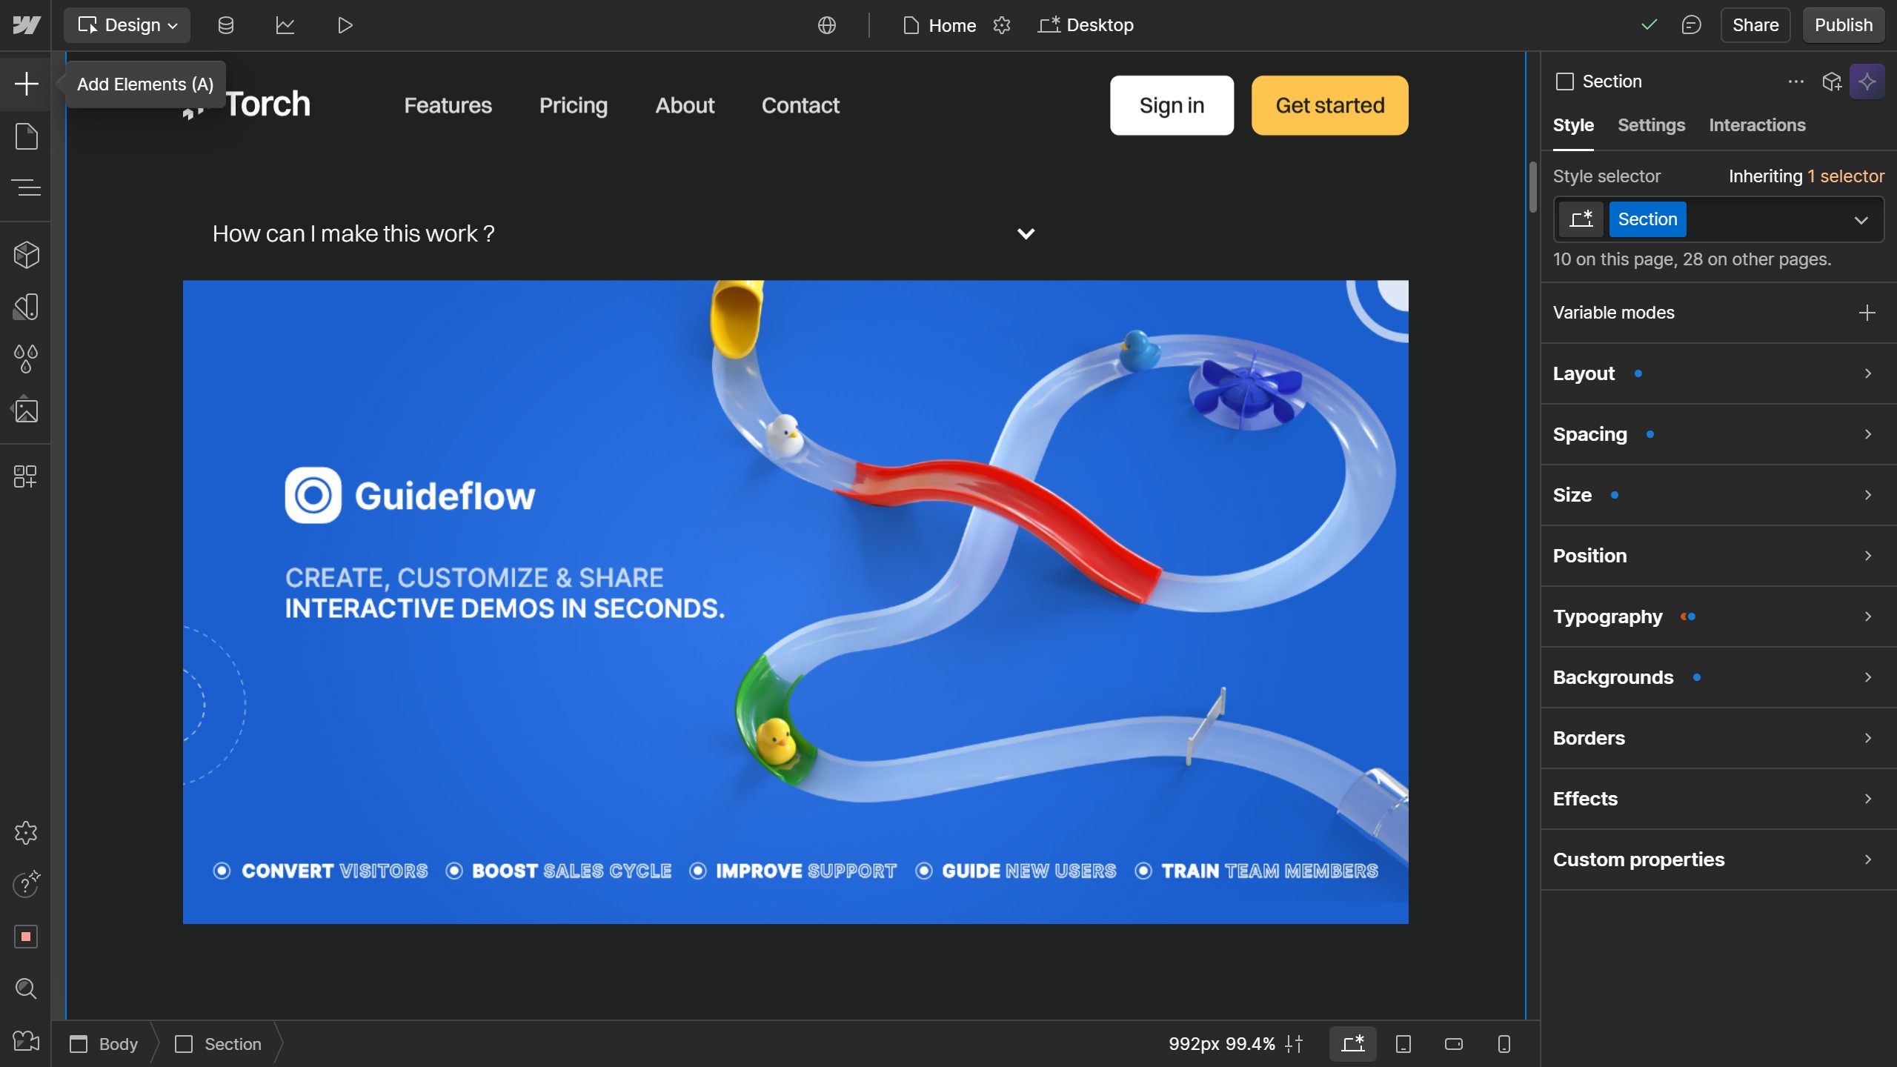Open the Assets image icon
Screen dimensions: 1897x1067
point(26,410)
